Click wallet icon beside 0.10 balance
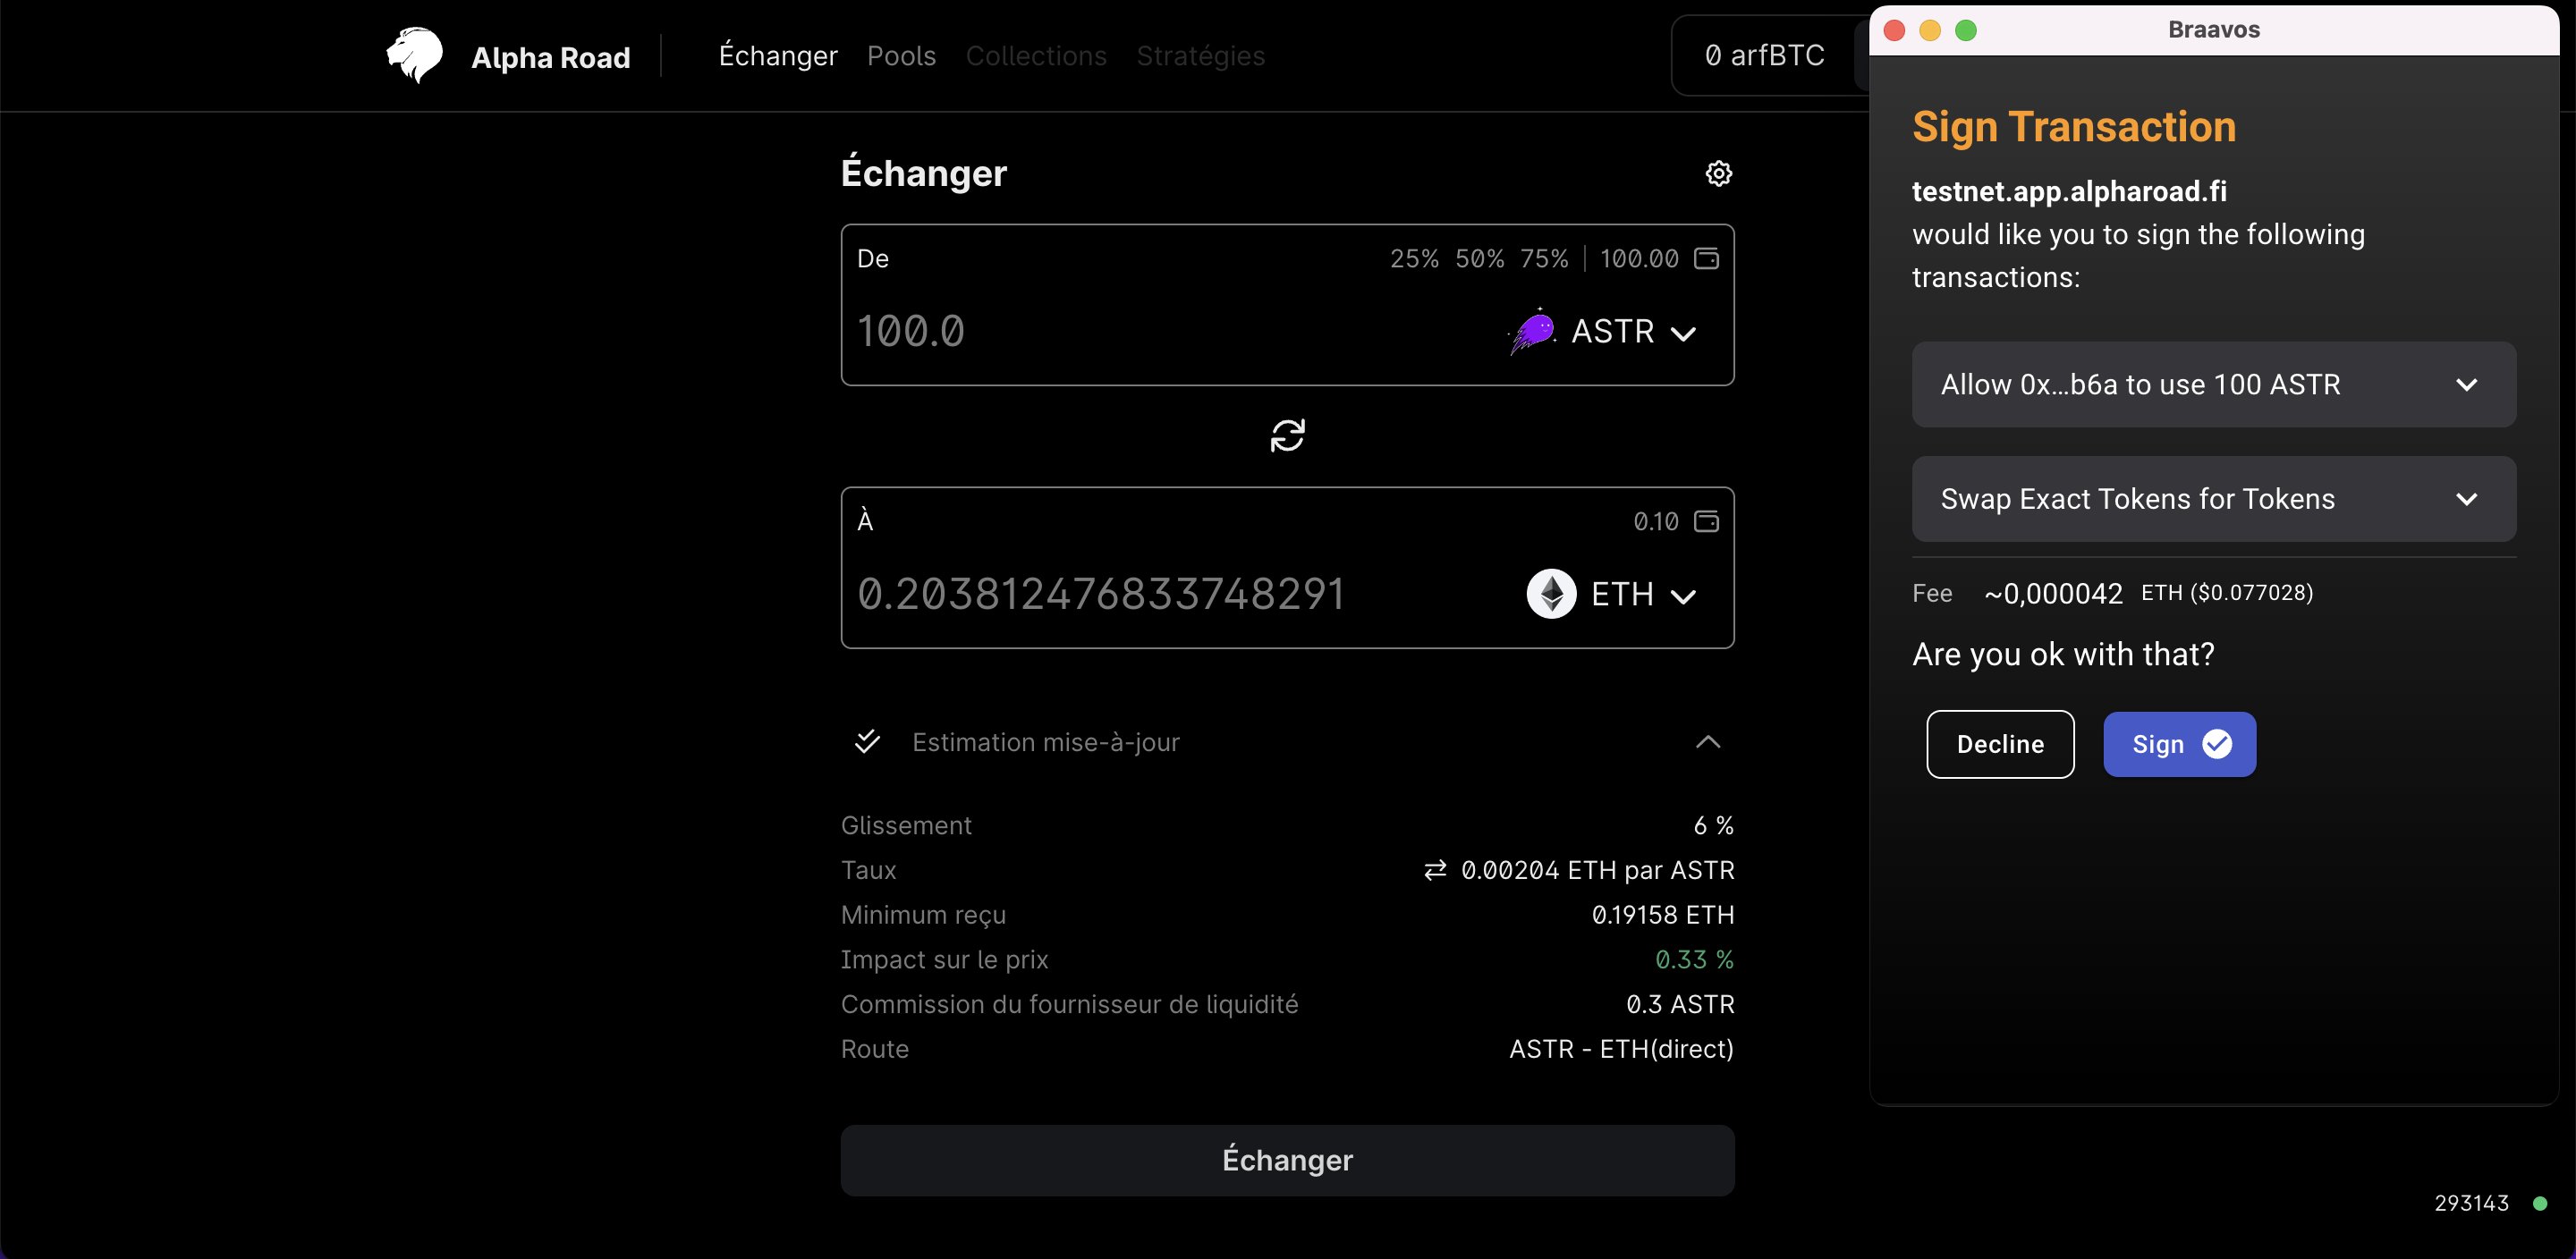 coord(1706,521)
